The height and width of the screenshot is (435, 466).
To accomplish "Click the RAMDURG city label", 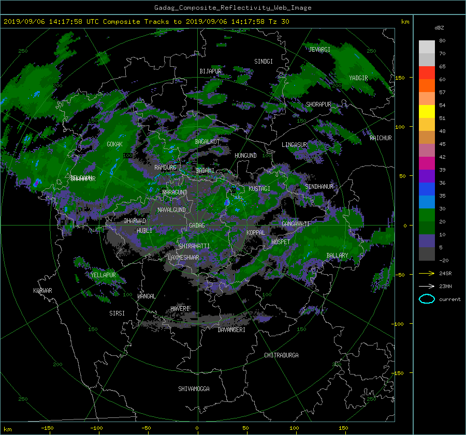I will click(x=165, y=168).
